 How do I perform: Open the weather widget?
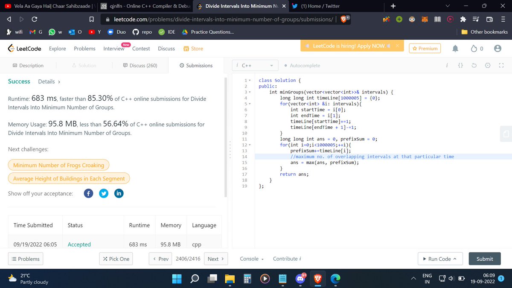(28, 279)
